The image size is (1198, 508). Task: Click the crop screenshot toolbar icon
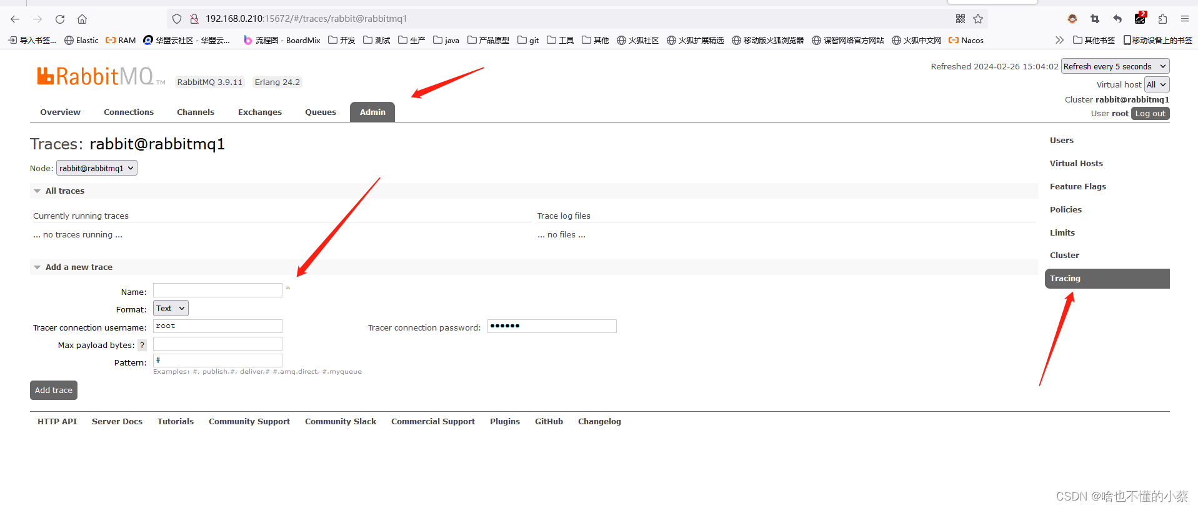1095,19
